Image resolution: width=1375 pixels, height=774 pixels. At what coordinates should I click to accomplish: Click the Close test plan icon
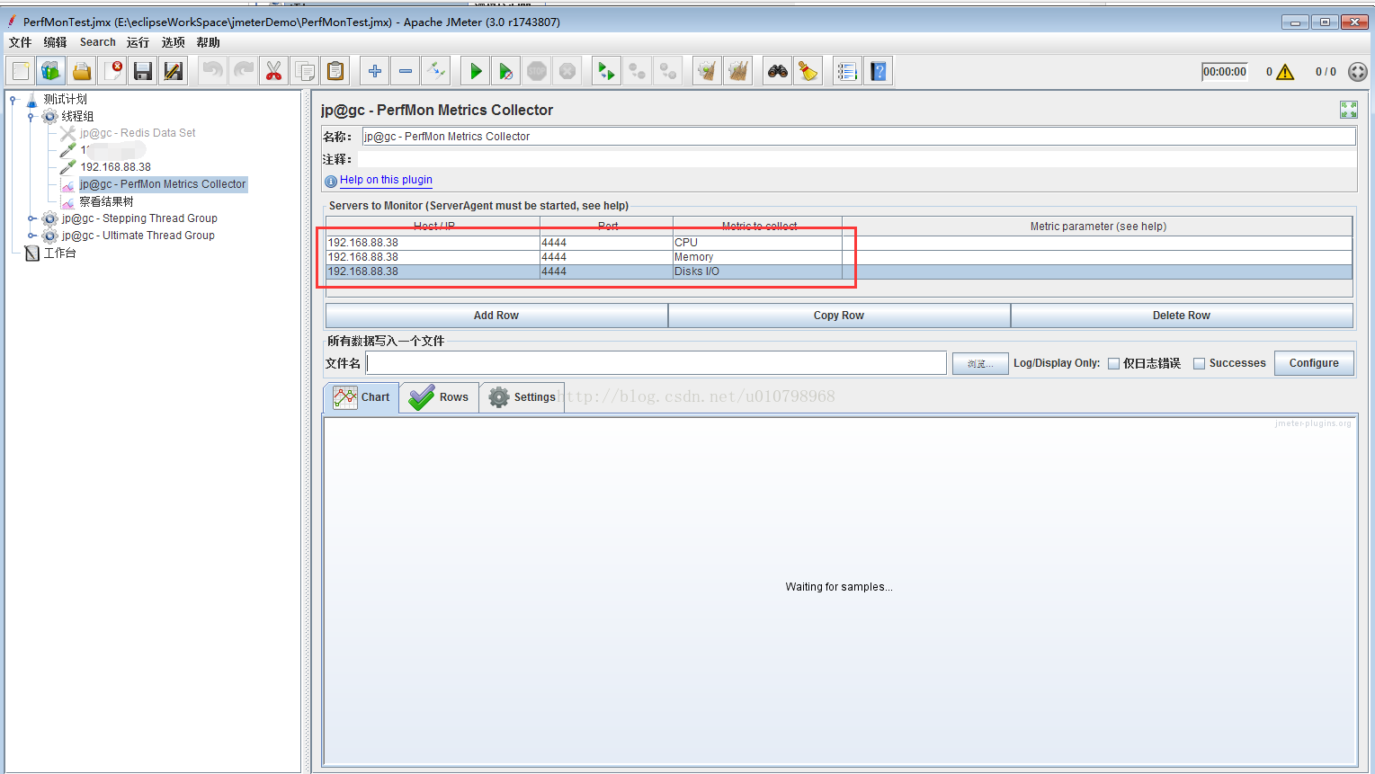[112, 71]
